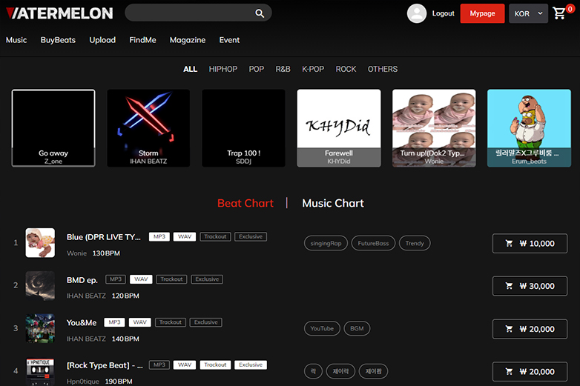Select the FutureBass tag
Viewport: 580px width, 386px height.
(x=373, y=243)
